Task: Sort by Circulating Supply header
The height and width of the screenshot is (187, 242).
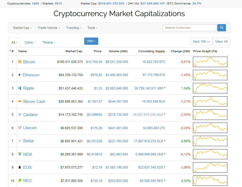Action: [x=152, y=51]
